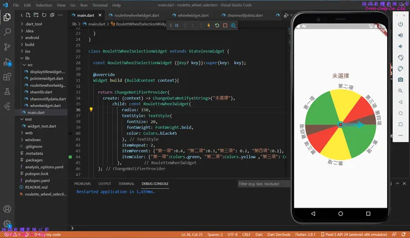
Task: Switch to the TERMINAL panel tab
Action: point(126,183)
